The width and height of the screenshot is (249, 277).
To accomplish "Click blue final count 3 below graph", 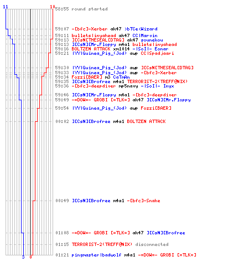I will pos(23,257).
